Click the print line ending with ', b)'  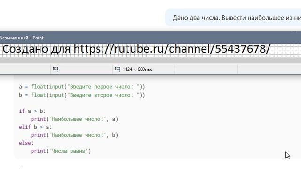[74, 135]
